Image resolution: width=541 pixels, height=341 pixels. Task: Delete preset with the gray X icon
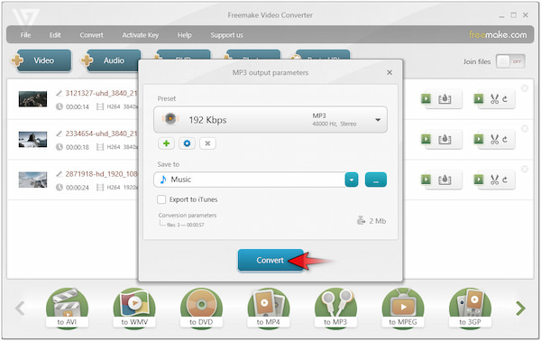coord(207,143)
